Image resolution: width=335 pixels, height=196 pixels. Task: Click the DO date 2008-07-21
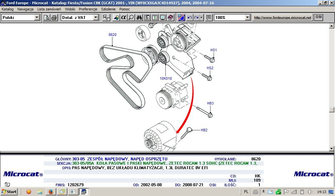coord(193,185)
